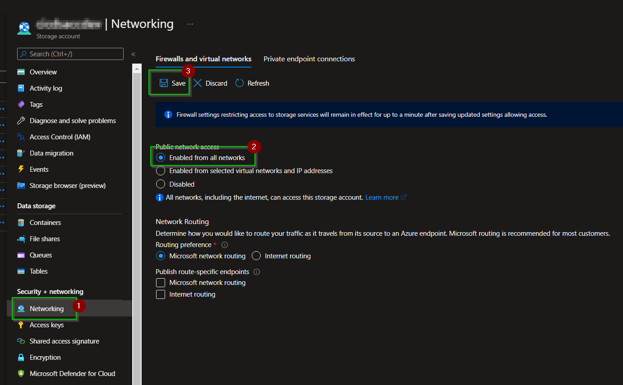
Task: Switch to Firewalls and virtual networks tab
Action: (203, 59)
